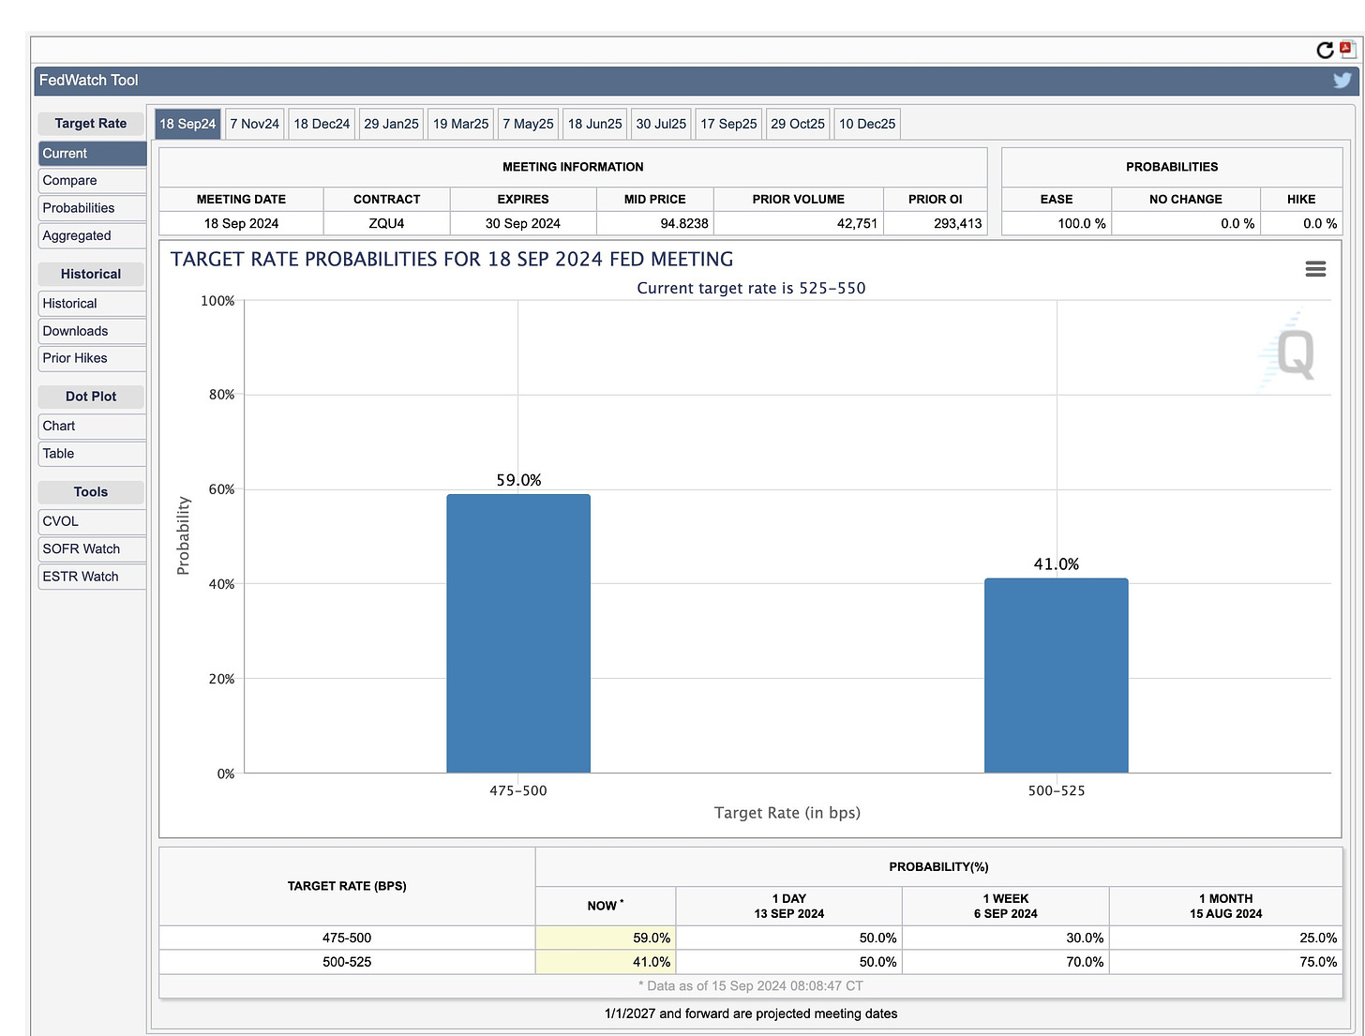The image size is (1365, 1036).
Task: Open Probabilities in the sidebar
Action: (x=92, y=208)
